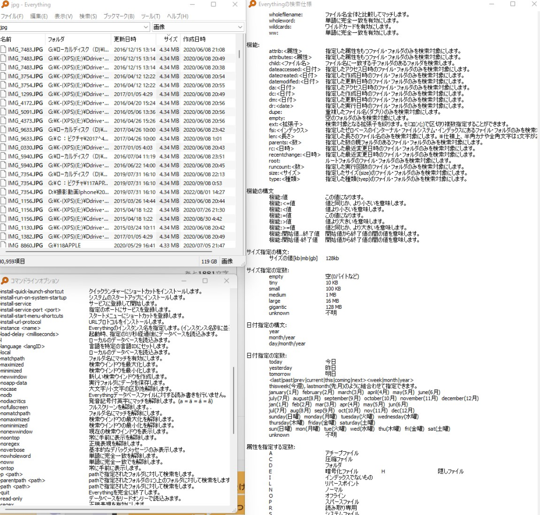This screenshot has height=515, width=540.
Task: Maximize the jpg - Everything window
Action: [x=214, y=4]
